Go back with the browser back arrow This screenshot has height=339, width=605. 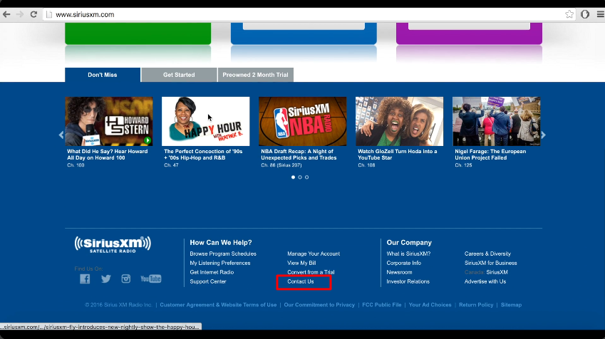click(6, 14)
